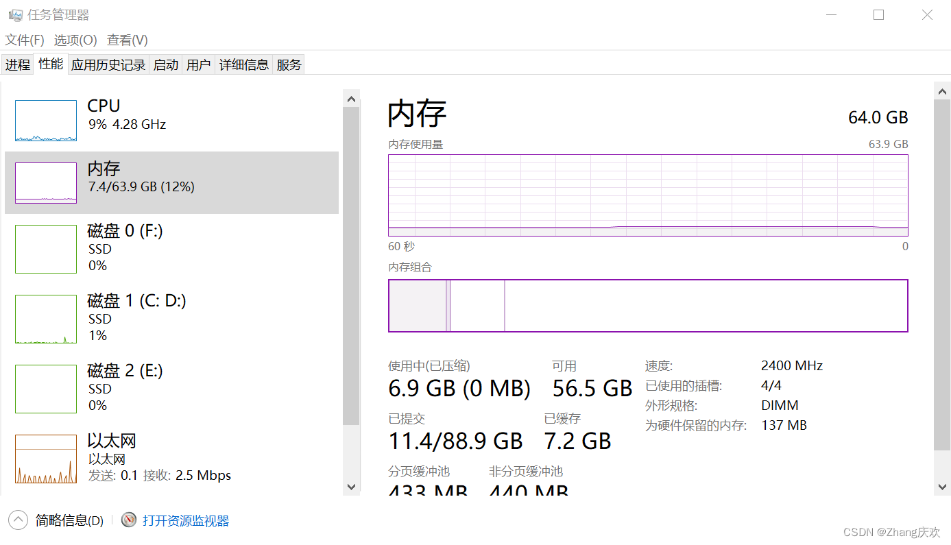Click the 内存组合 composition bar
Viewport: 951px width, 545px height.
click(648, 306)
